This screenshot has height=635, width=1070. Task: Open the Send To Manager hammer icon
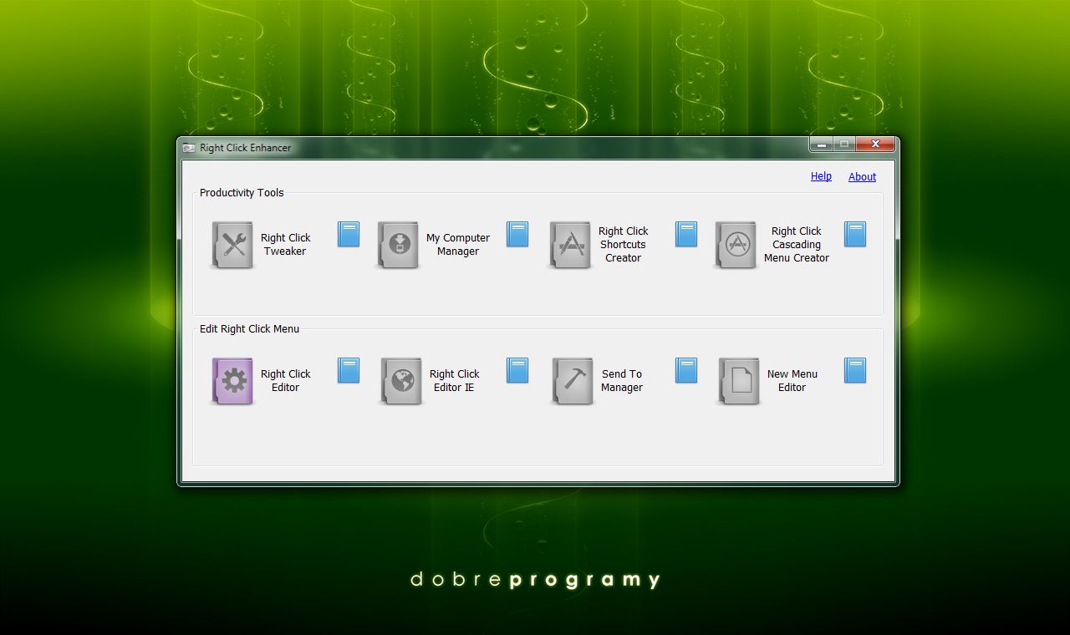click(x=573, y=381)
